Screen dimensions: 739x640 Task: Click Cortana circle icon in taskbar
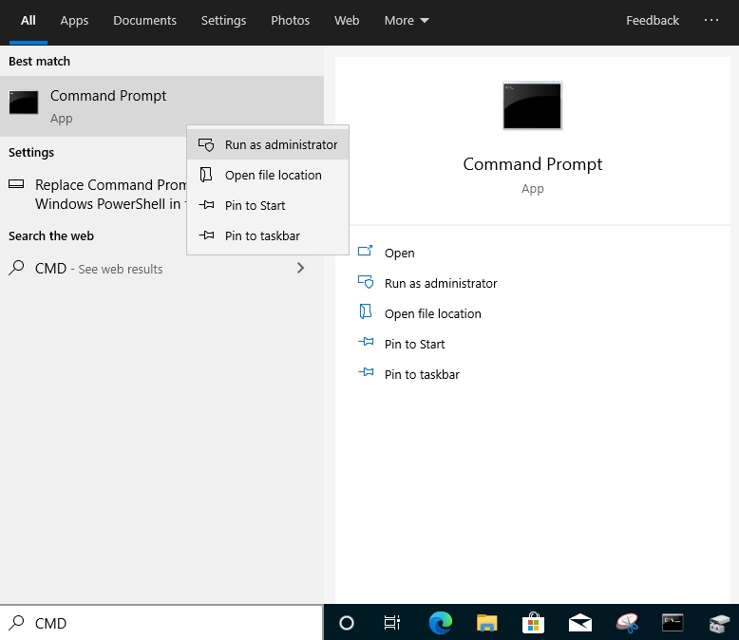(x=347, y=623)
